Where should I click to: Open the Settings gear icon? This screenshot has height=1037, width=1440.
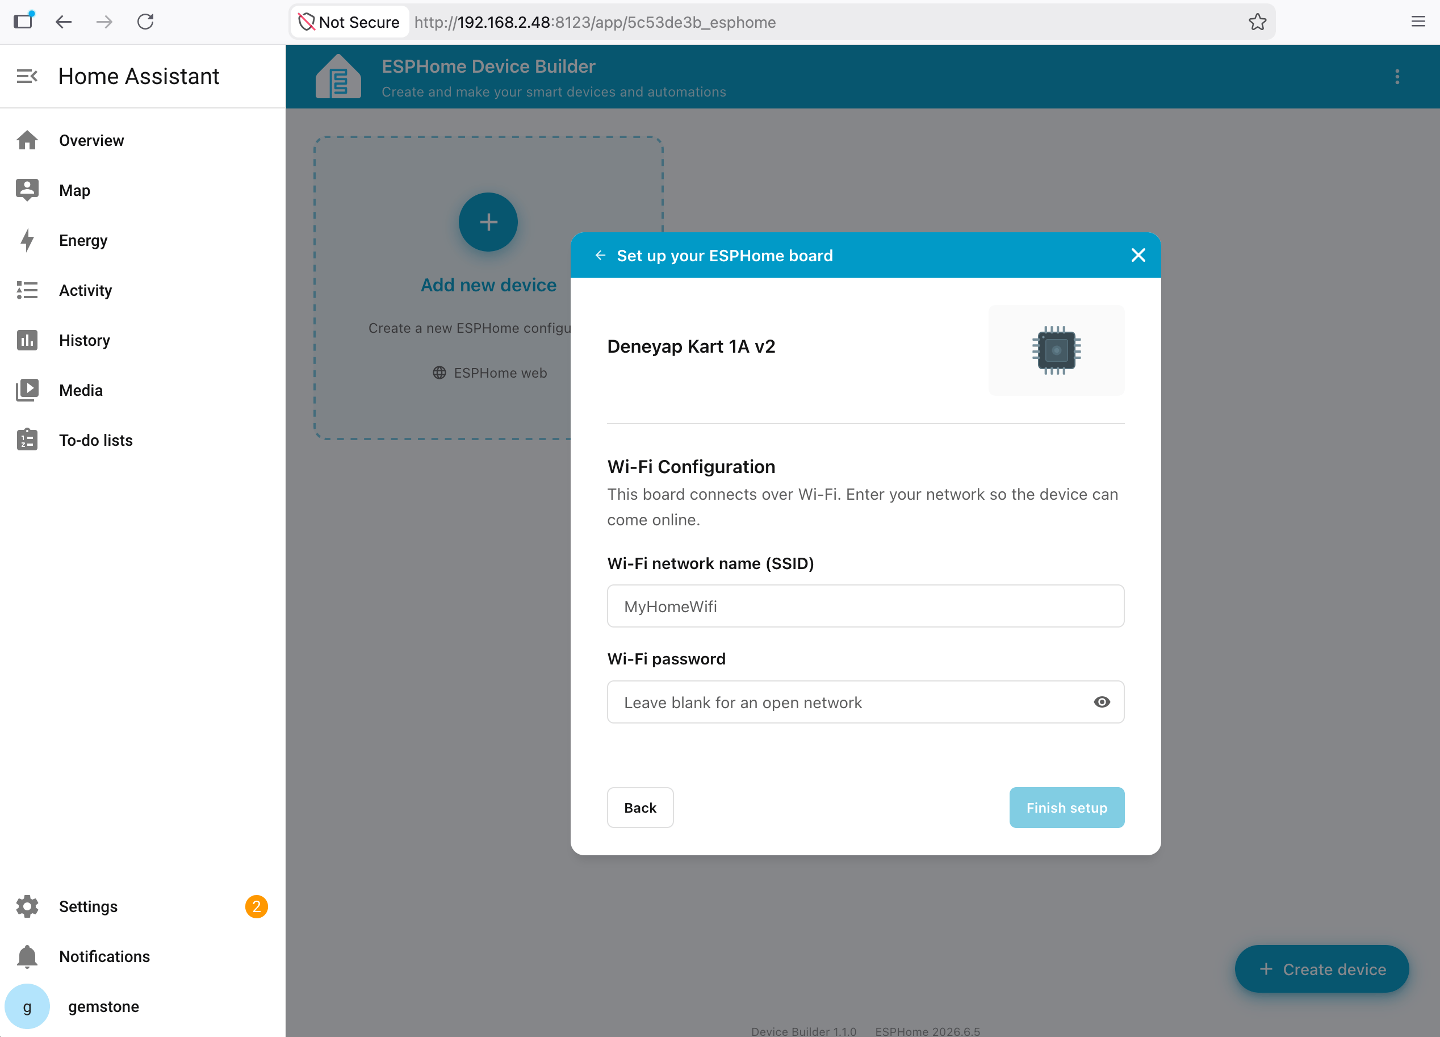(x=27, y=906)
